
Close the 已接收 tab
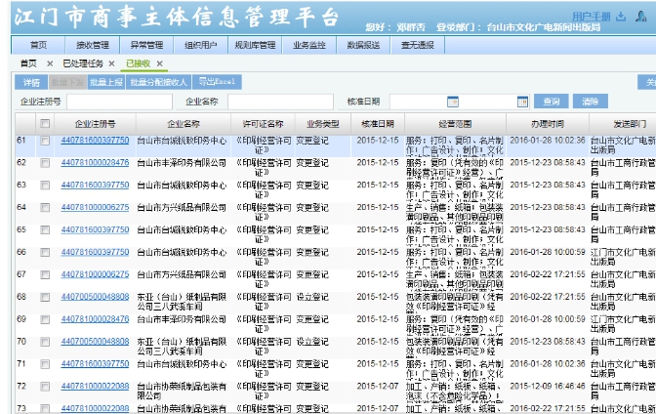(159, 63)
